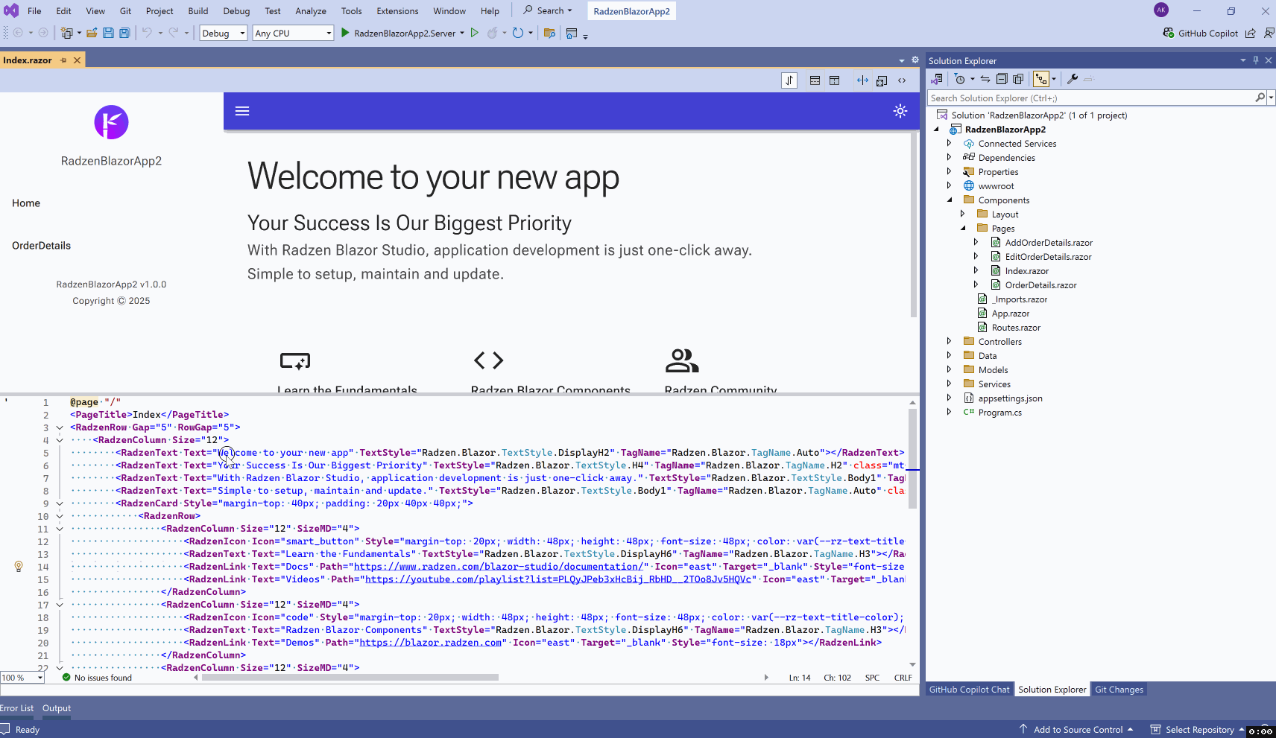This screenshot has height=738, width=1276.
Task: Click Switch Views icon in Solution Explorer
Action: click(x=936, y=79)
